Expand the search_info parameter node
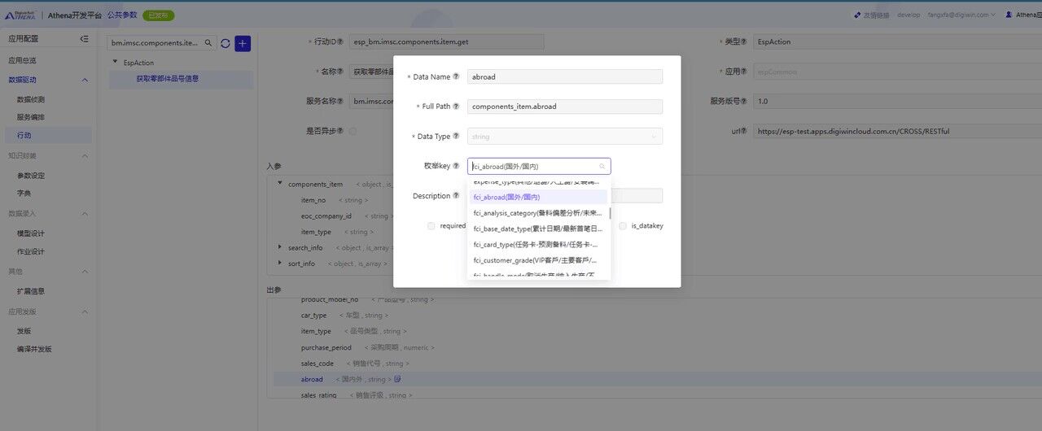The width and height of the screenshot is (1042, 431). [280, 247]
